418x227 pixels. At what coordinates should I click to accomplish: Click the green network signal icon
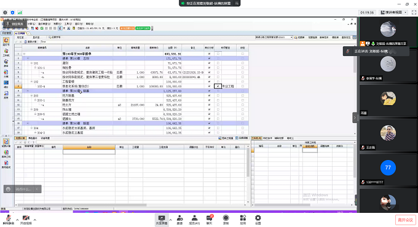tap(20, 12)
